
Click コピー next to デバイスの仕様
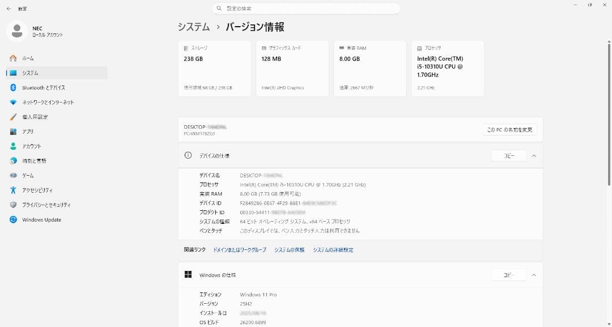tap(508, 155)
